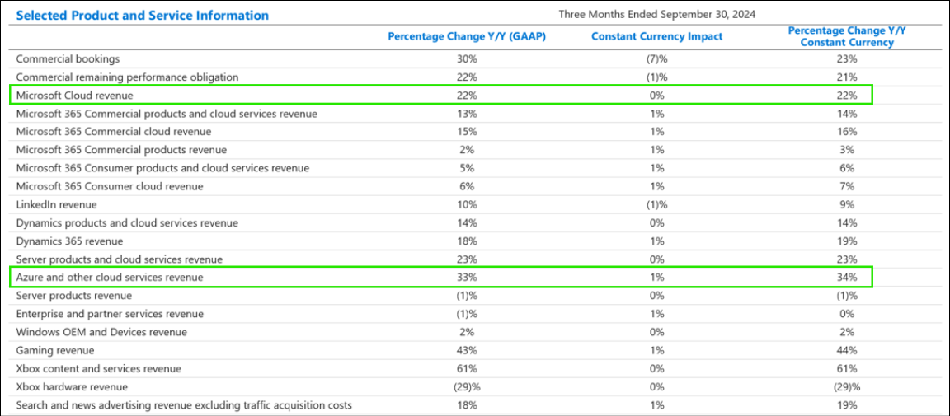Click the Percentage Change Y/Y (GAAP) column header
The image size is (950, 416).
click(467, 36)
